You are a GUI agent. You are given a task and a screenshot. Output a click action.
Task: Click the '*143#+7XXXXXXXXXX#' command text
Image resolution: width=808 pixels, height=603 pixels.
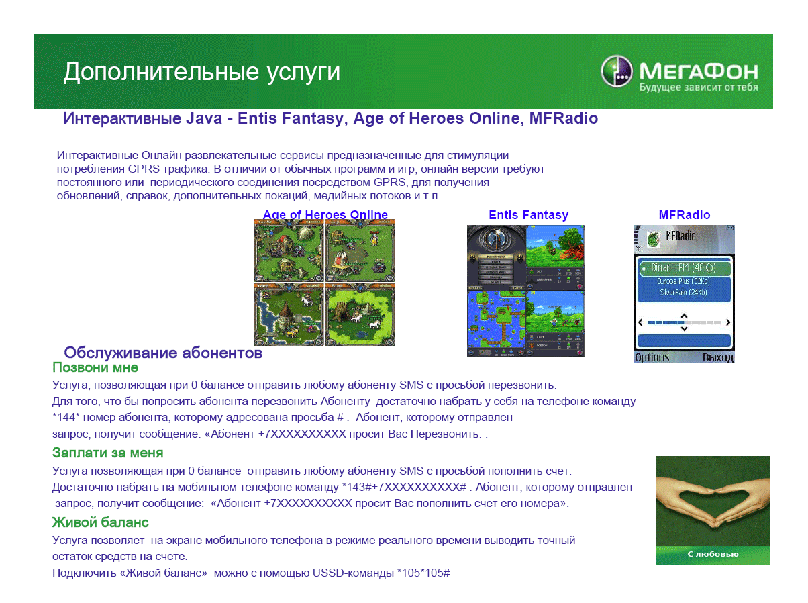(405, 488)
